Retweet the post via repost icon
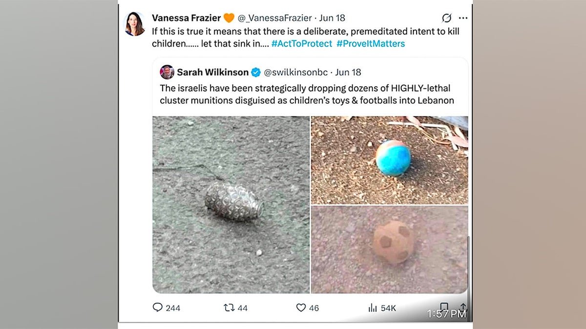 point(229,308)
